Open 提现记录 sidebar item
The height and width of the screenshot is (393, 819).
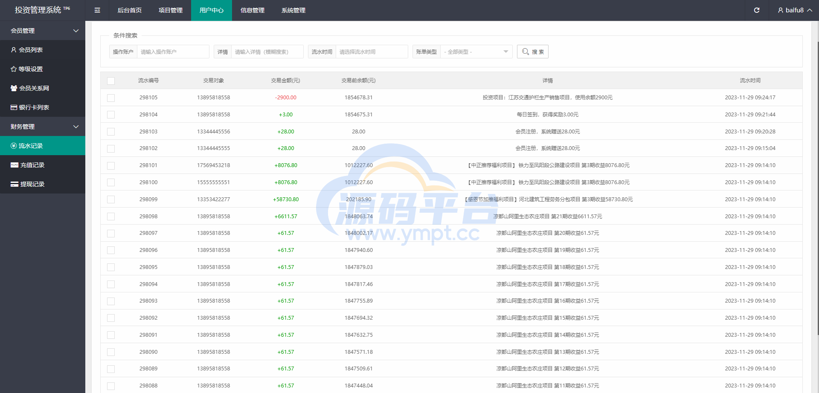click(43, 184)
